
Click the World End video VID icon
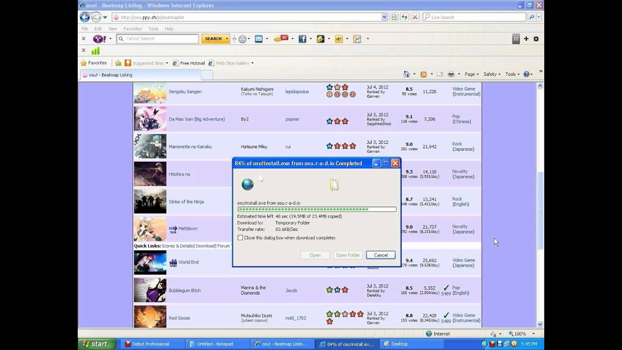click(173, 263)
